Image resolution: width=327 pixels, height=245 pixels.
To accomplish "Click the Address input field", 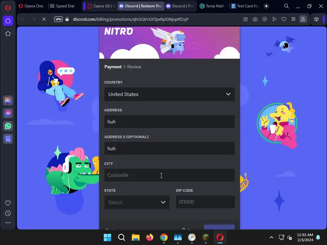I will pyautogui.click(x=169, y=122).
